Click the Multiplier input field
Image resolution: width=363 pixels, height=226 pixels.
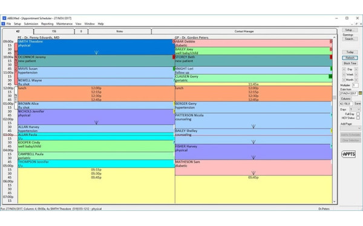[x=355, y=86]
